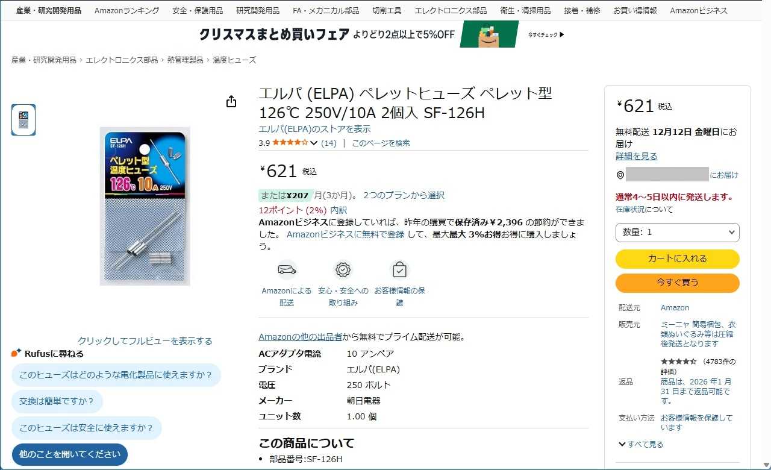Image resolution: width=771 pixels, height=470 pixels.
Task: Click the safety and security badge icon
Action: pos(343,269)
